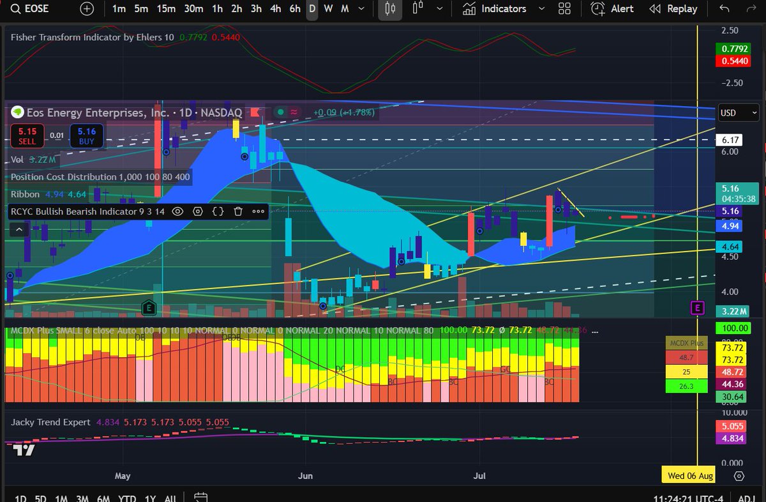Click the candlestick chart style icon
The height and width of the screenshot is (502, 766).
pos(390,9)
